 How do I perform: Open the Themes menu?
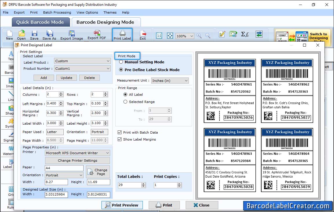tap(110, 12)
